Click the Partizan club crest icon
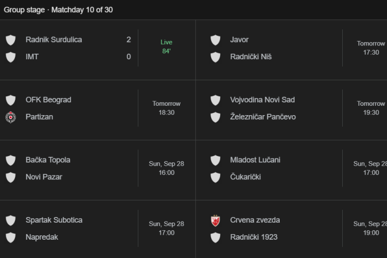This screenshot has width=387, height=258. pos(11,117)
